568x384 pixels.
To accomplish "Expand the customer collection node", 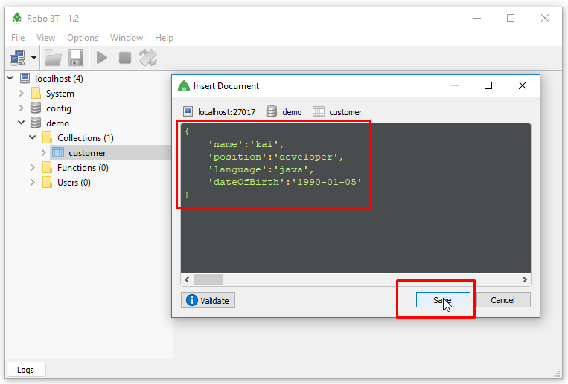I will (x=44, y=152).
